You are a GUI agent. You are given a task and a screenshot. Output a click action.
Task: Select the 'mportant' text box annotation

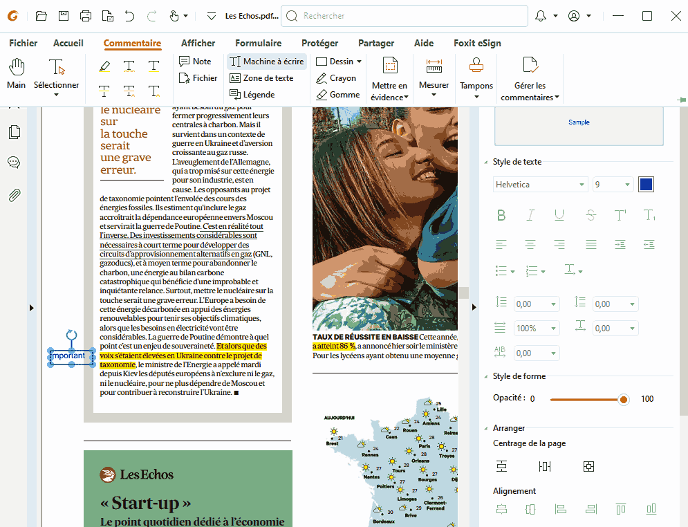click(x=71, y=356)
